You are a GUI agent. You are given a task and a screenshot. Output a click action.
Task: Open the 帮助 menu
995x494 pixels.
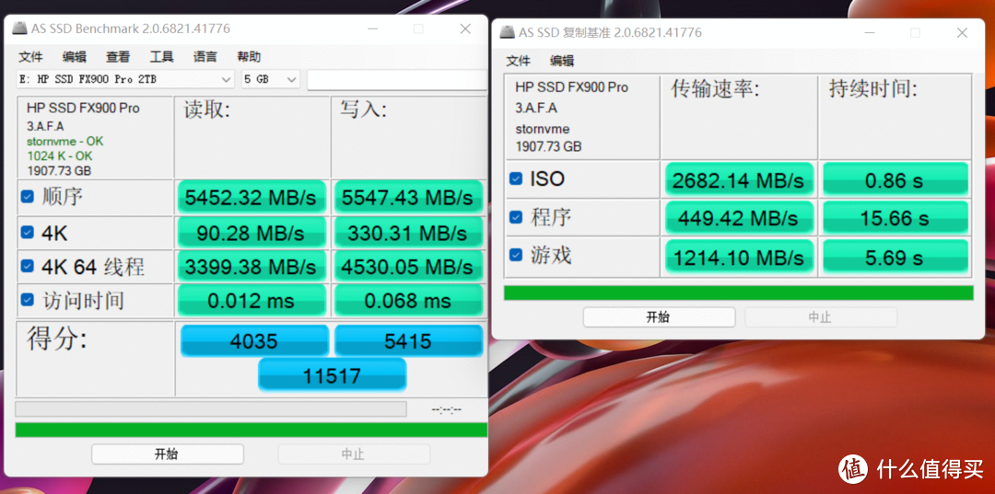pyautogui.click(x=249, y=56)
